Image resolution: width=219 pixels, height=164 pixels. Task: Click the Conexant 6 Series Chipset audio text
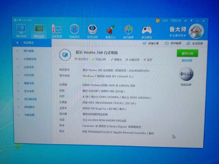point(112,126)
